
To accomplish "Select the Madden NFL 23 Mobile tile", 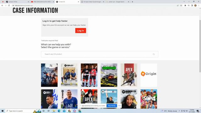I will point(129,99).
